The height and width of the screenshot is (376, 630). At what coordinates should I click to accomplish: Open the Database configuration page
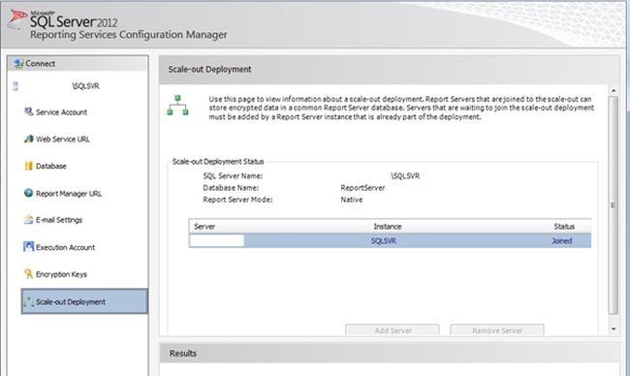click(51, 166)
